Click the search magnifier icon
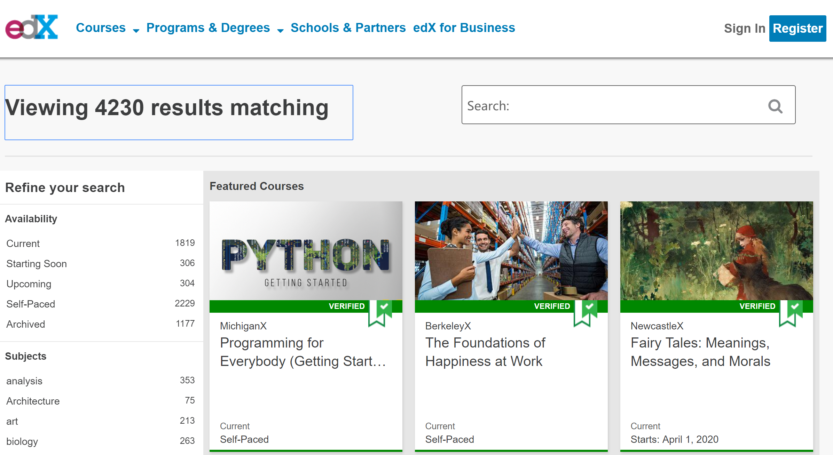833x455 pixels. 775,106
